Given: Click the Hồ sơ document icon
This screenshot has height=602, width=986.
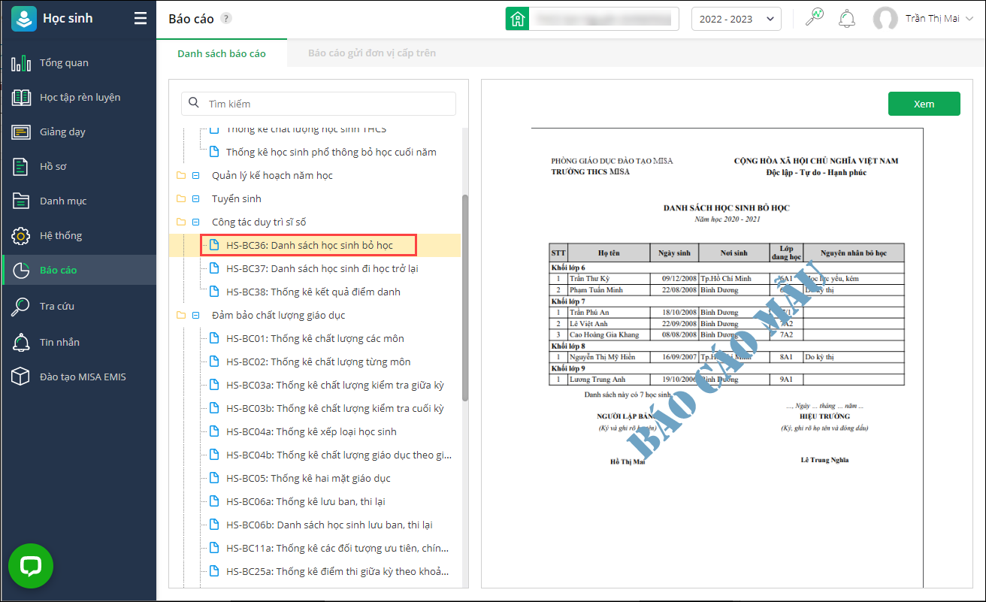Looking at the screenshot, I should 21,166.
